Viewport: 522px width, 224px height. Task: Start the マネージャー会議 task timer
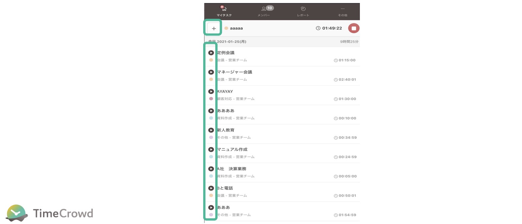pyautogui.click(x=211, y=72)
